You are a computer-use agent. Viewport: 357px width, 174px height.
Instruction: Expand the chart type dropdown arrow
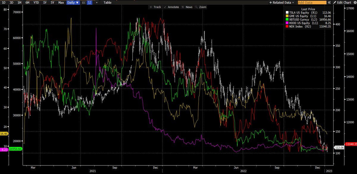pyautogui.click(x=97, y=2)
